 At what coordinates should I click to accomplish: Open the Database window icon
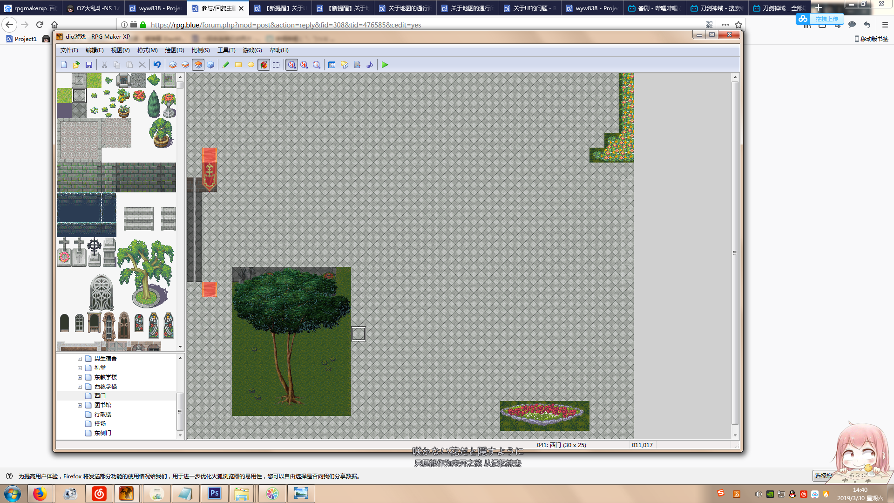[x=332, y=65]
